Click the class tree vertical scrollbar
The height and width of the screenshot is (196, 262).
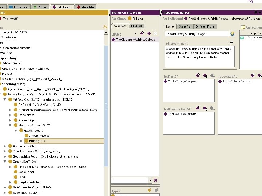pos(106,106)
